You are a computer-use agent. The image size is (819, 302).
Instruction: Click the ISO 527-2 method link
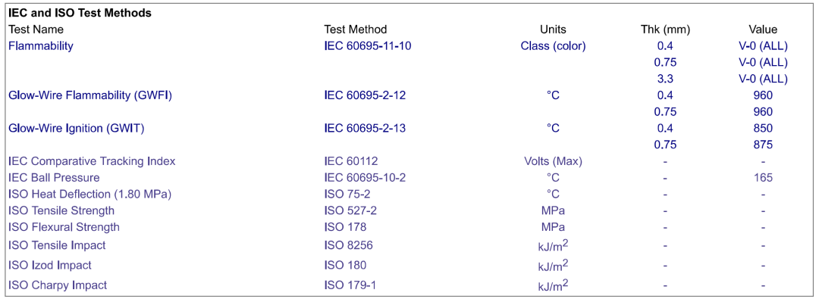350,210
